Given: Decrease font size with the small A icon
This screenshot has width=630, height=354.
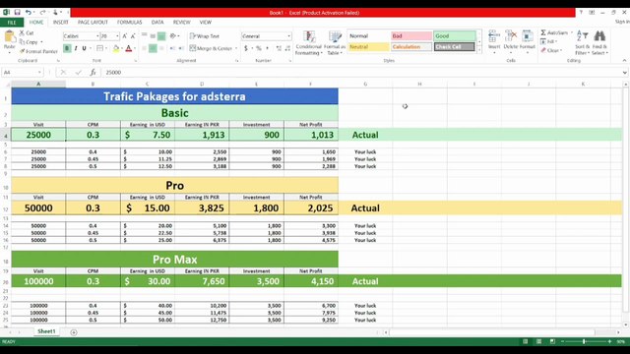Looking at the screenshot, I should 133,36.
